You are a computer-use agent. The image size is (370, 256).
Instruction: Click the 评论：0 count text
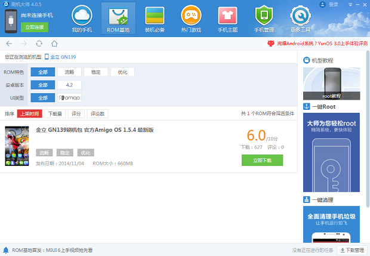click(x=276, y=147)
